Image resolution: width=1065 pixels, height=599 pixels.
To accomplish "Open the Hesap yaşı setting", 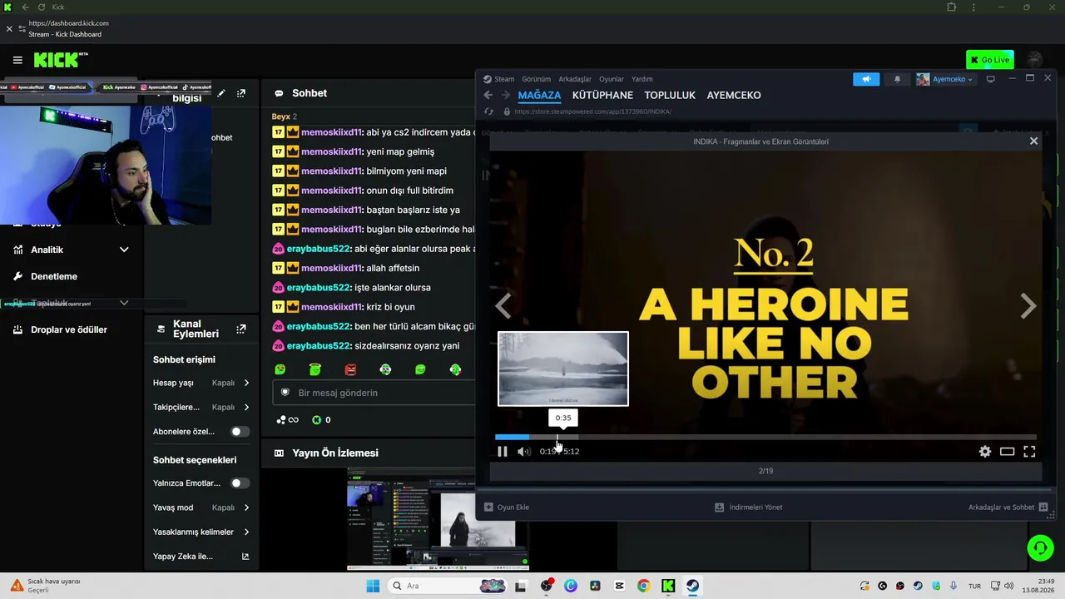I will (x=201, y=383).
